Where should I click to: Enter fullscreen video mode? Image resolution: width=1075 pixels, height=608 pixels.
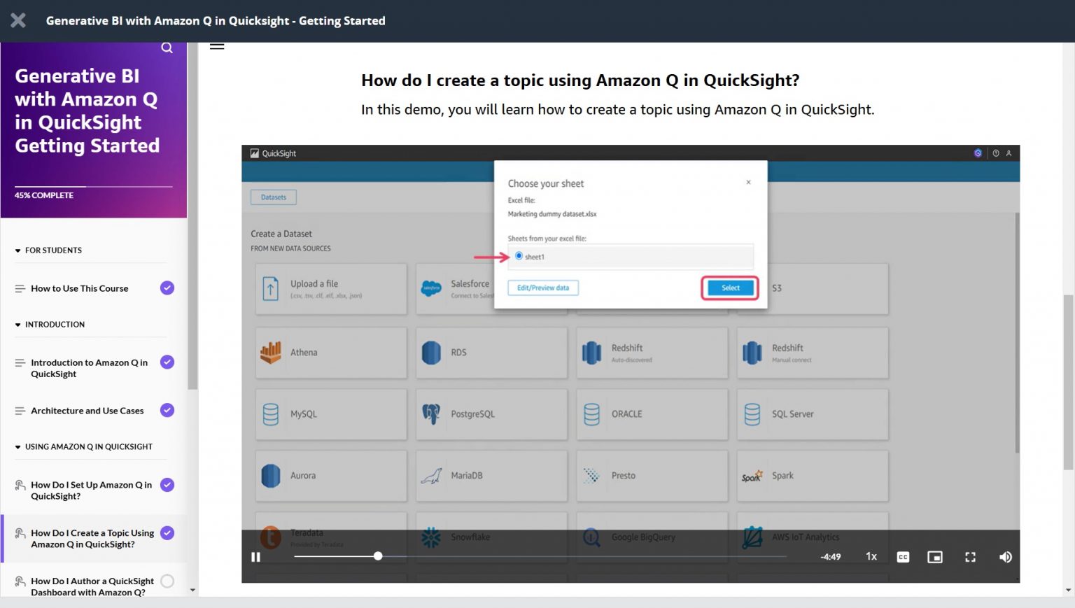[970, 557]
